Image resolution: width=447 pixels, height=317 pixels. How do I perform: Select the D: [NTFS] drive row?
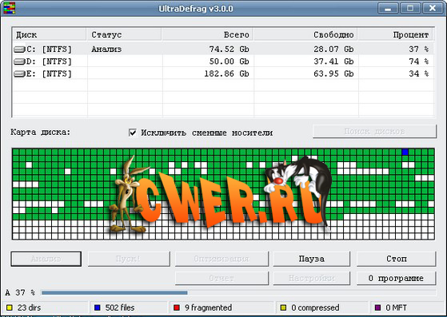pos(223,61)
